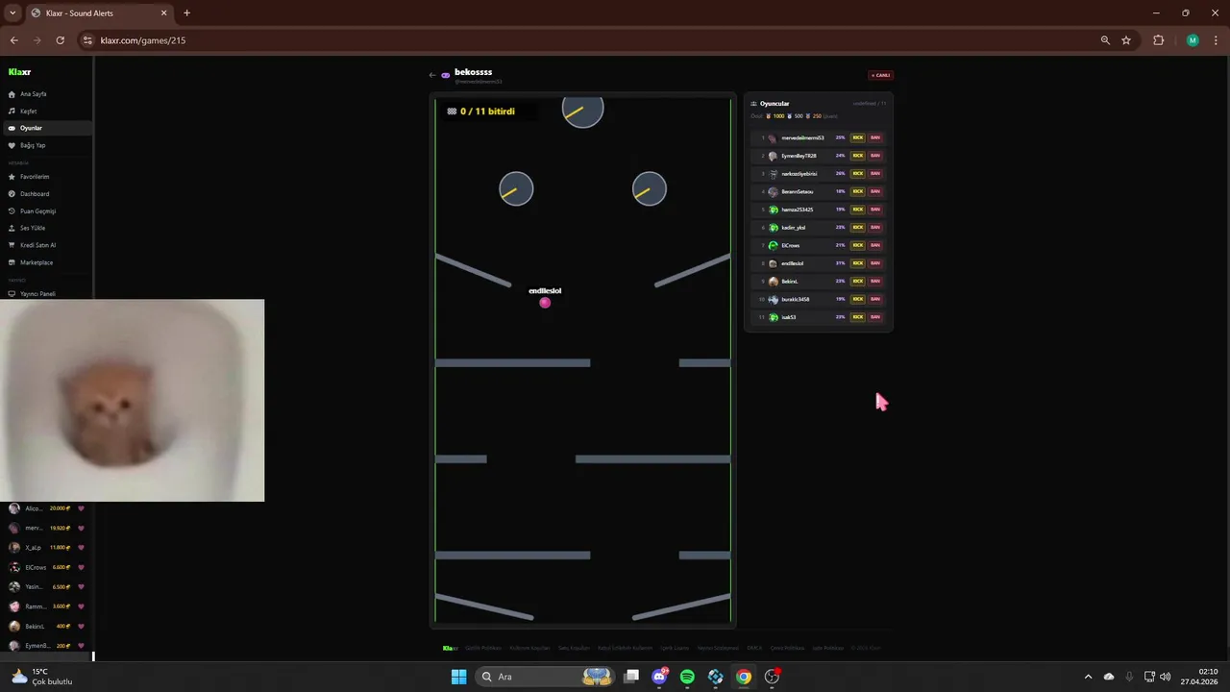Click Kredi Satın Al cart icon in sidebar
This screenshot has width=1230, height=692.
[x=12, y=245]
